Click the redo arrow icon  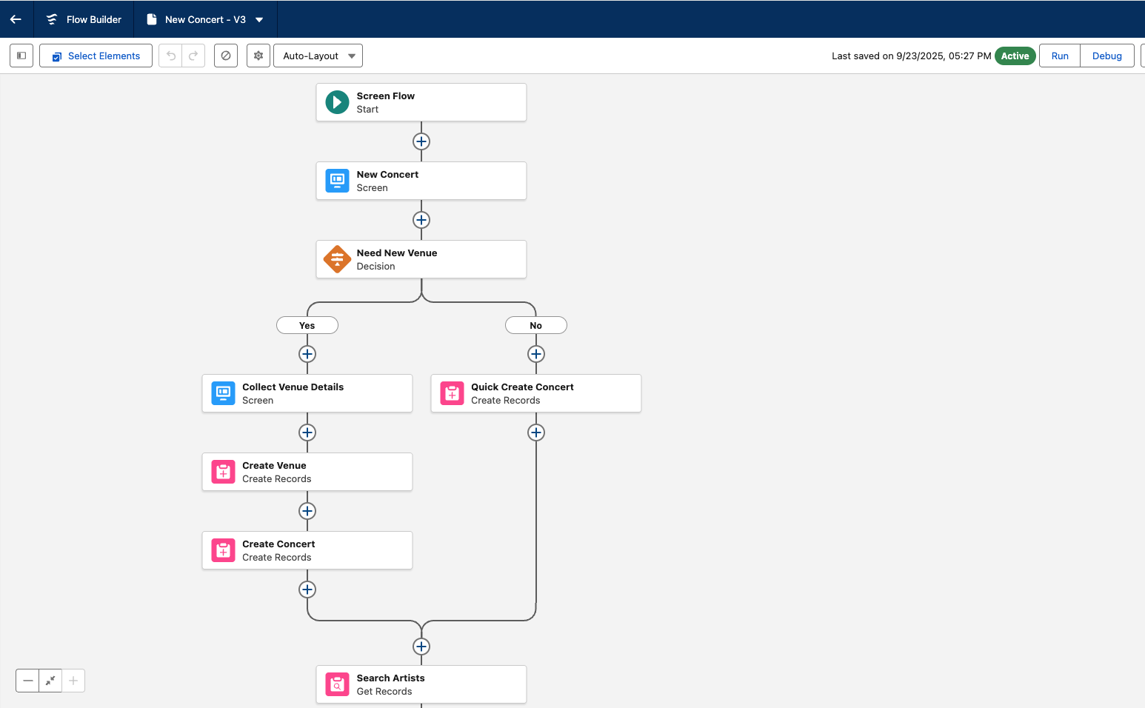coord(193,56)
